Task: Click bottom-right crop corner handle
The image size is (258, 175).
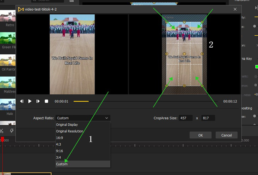Action: click(202, 86)
